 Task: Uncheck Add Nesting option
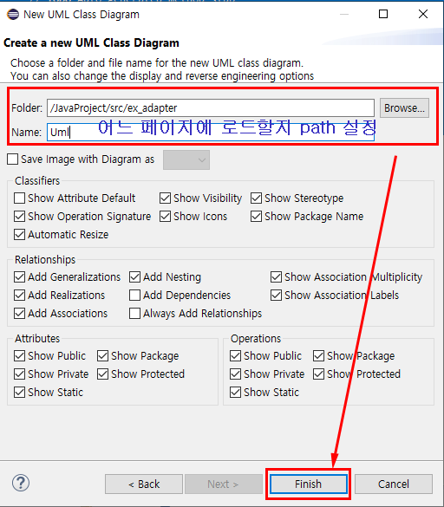click(134, 276)
